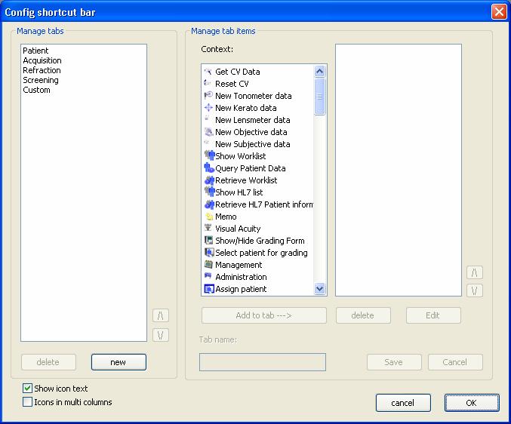Select the Visual Acuity icon
The height and width of the screenshot is (424, 511).
pyautogui.click(x=208, y=229)
